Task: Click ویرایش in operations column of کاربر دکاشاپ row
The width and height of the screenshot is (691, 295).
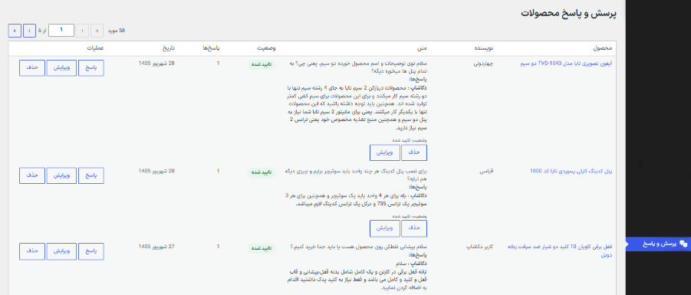Action: (x=61, y=251)
